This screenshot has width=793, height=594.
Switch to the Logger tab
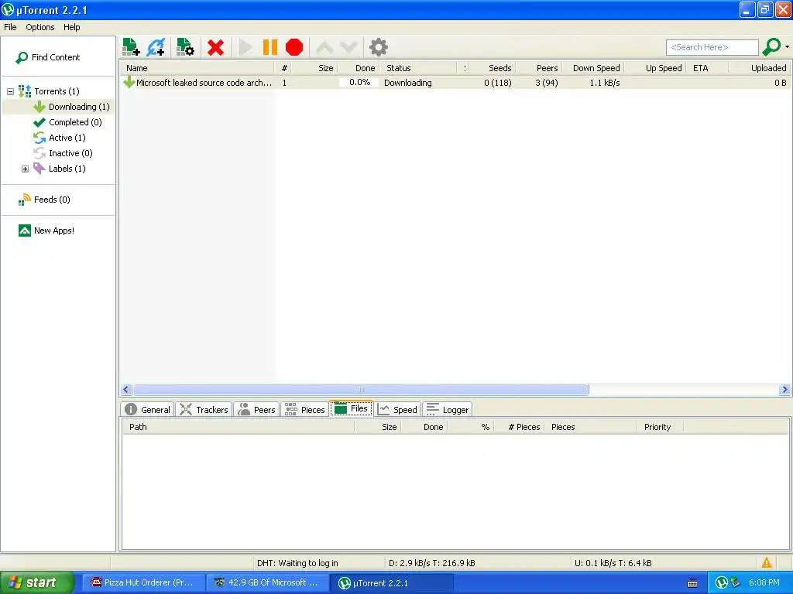[x=447, y=410]
